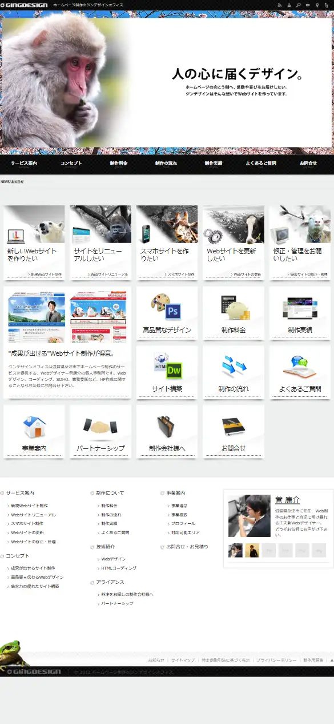The width and height of the screenshot is (334, 724).
Task: Click the Webサイトリニューアル link under the gorilla card
Action: [x=108, y=275]
